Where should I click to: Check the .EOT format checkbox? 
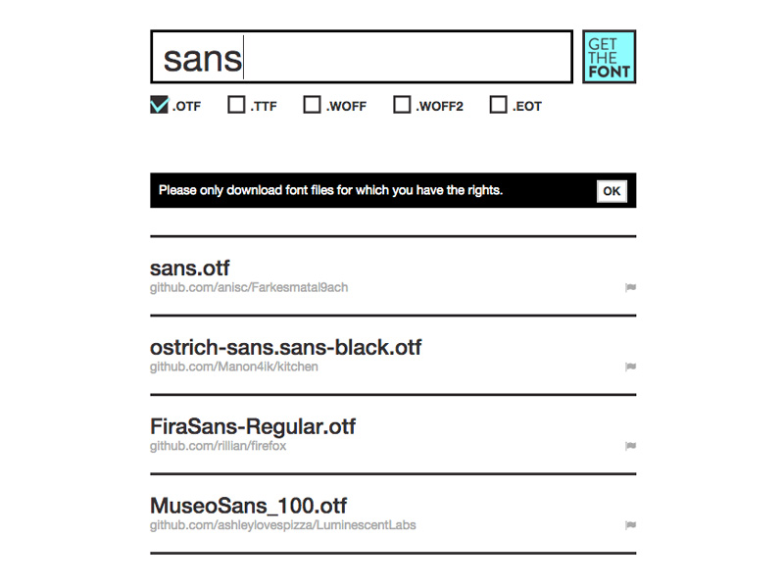tap(498, 103)
